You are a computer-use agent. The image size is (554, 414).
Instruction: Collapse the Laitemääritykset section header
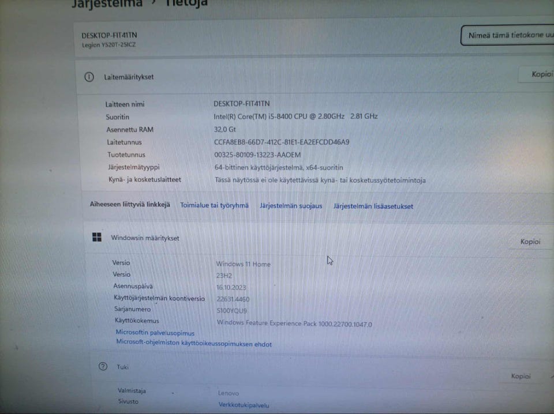tap(315, 76)
